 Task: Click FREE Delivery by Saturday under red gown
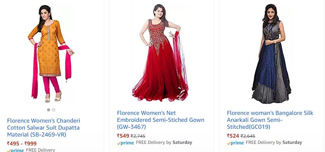point(164,142)
